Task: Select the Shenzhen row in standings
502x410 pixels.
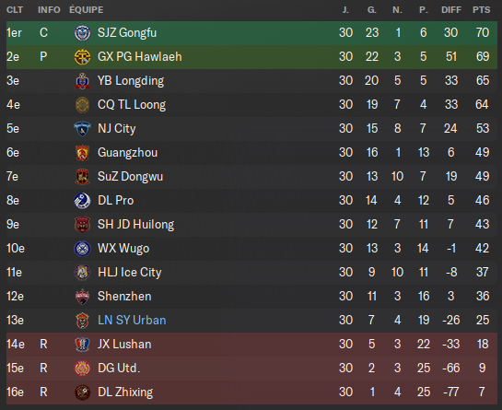Action: point(251,297)
